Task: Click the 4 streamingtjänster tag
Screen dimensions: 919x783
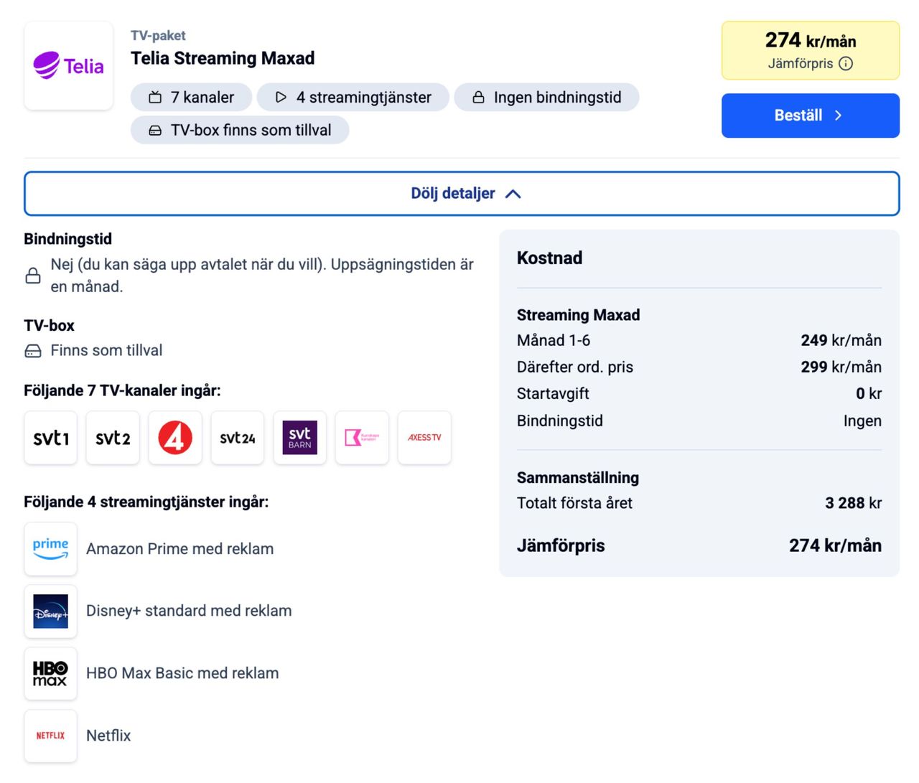Action: click(353, 98)
